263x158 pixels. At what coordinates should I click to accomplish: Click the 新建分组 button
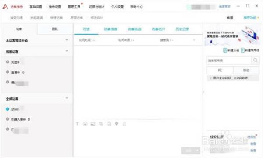231,50
